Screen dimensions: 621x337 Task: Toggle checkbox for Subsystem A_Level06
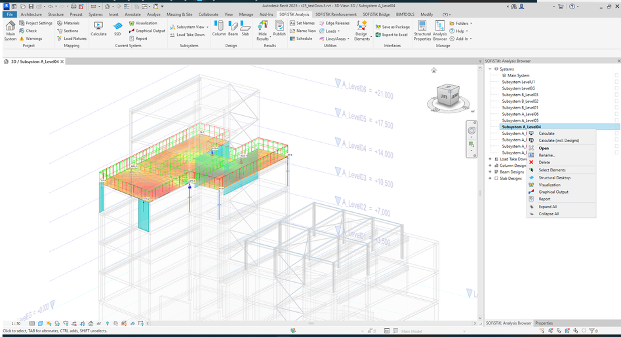[x=616, y=114]
